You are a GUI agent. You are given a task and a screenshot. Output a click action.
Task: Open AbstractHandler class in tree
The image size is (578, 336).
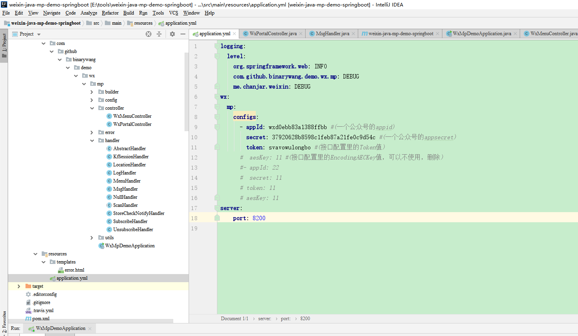tap(130, 149)
